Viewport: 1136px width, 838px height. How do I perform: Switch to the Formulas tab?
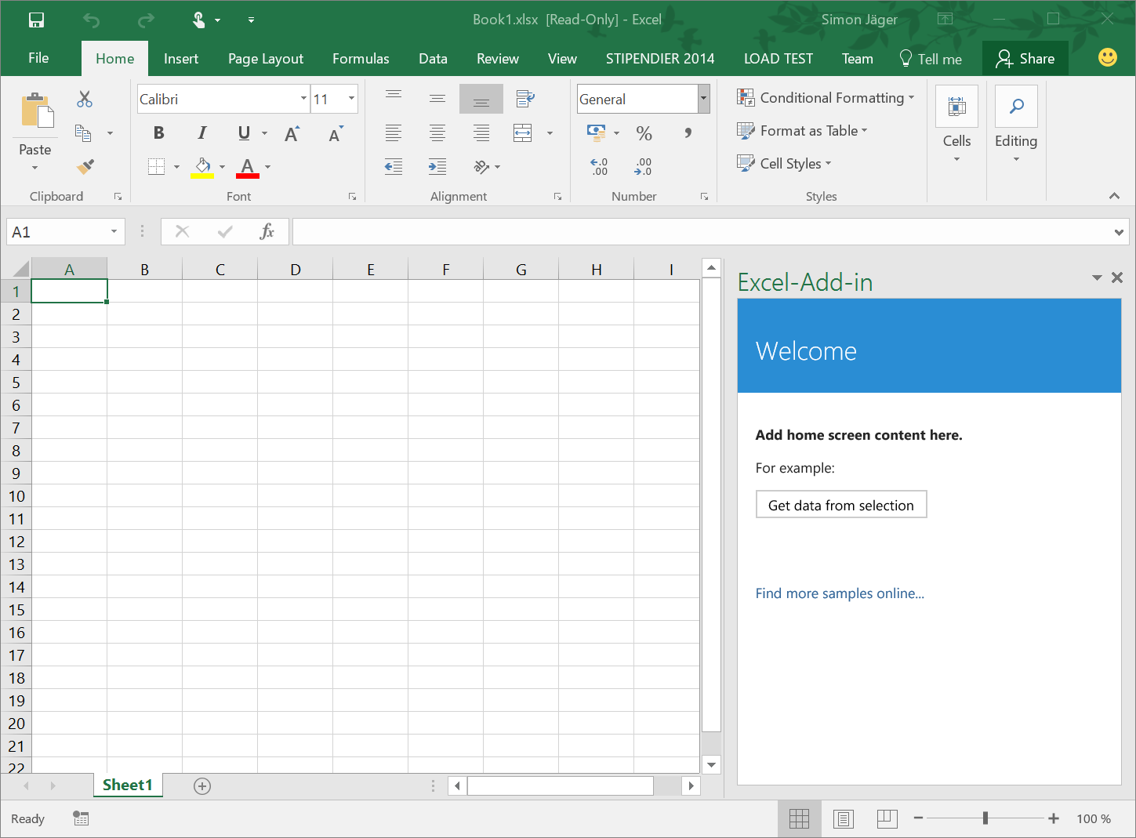pos(361,59)
